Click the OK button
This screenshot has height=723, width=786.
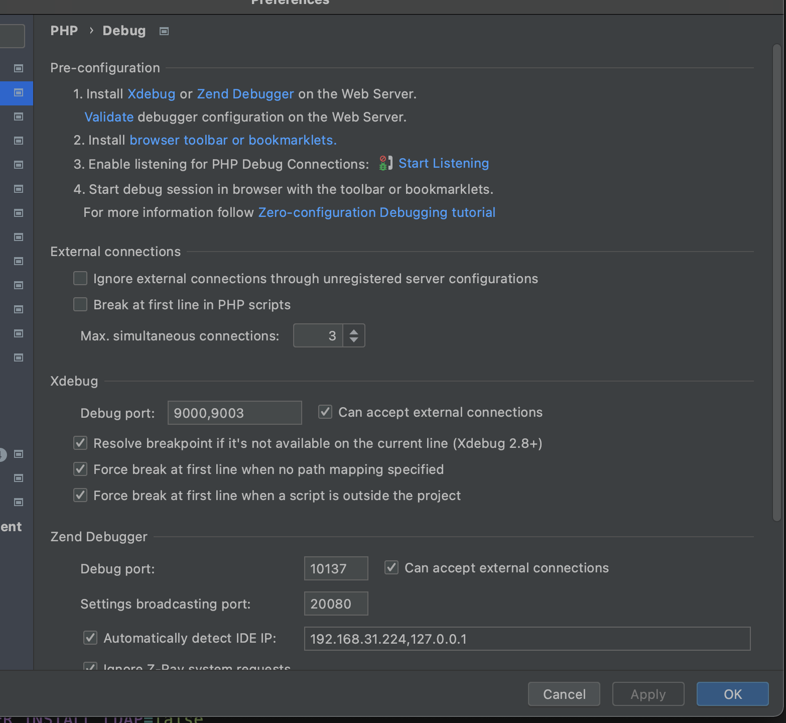click(x=732, y=694)
